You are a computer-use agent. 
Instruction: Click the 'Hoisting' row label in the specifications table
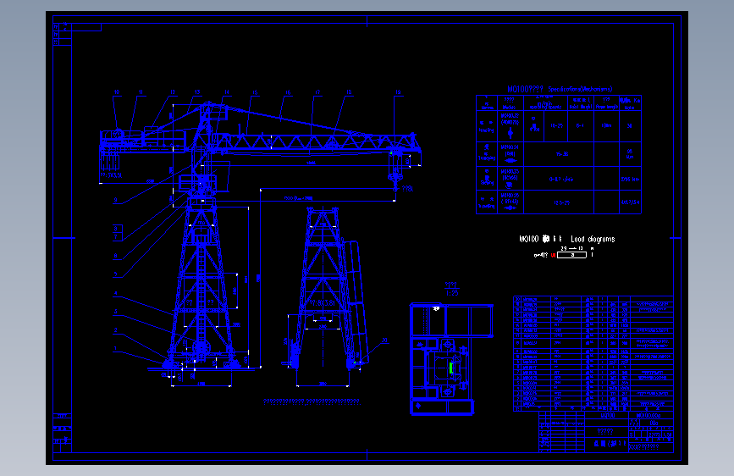click(x=486, y=130)
